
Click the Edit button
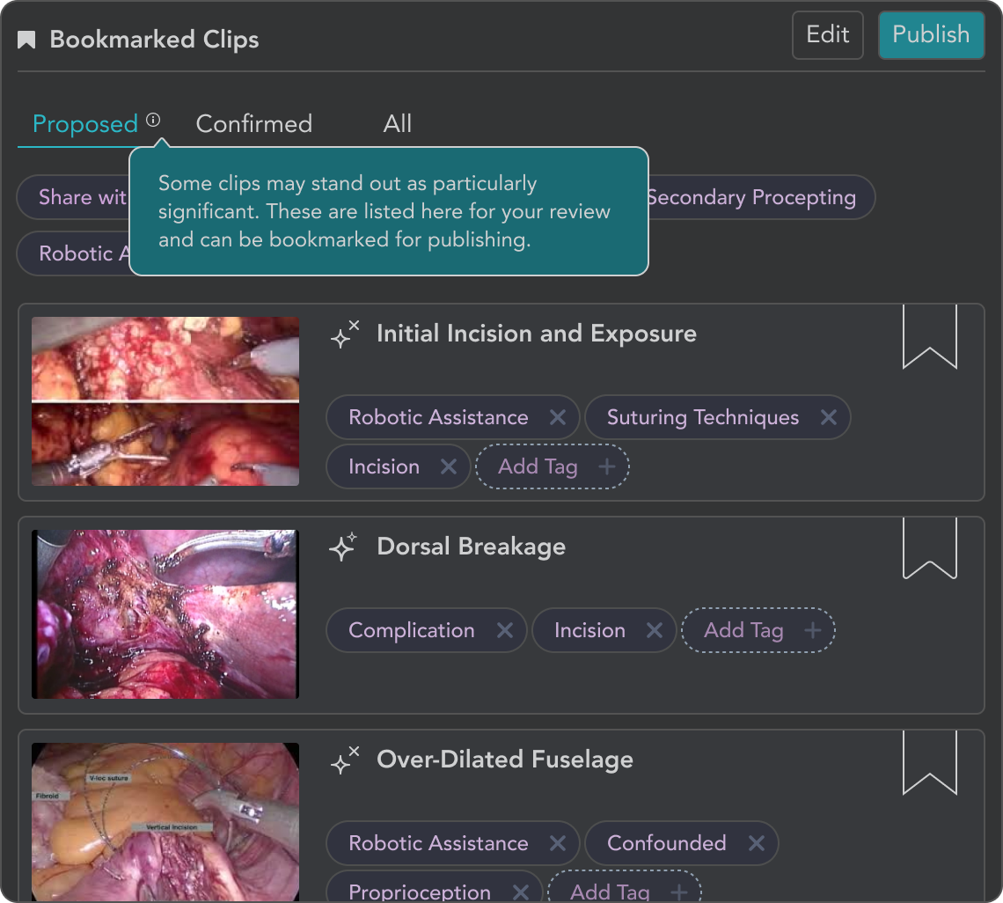828,35
